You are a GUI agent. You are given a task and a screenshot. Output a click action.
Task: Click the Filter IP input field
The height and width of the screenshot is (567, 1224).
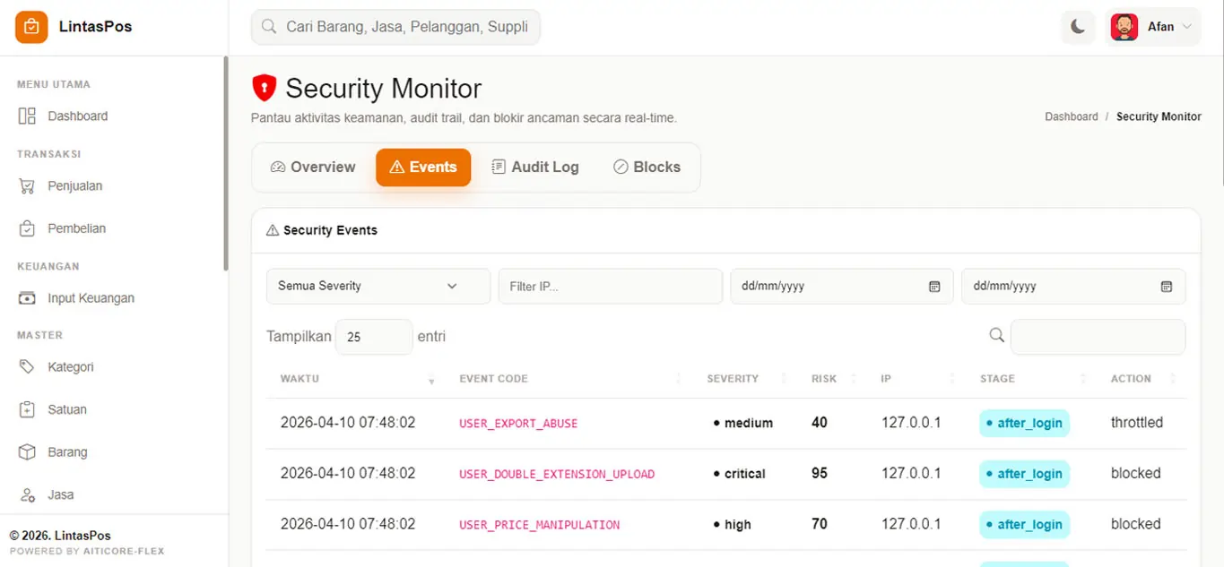[610, 287]
